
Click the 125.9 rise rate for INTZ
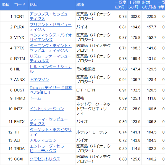135,109
